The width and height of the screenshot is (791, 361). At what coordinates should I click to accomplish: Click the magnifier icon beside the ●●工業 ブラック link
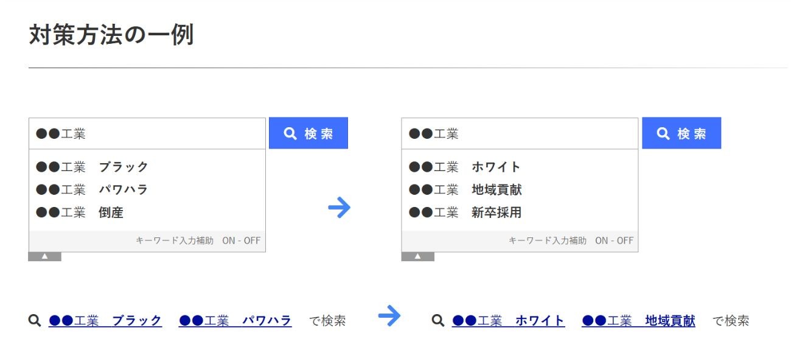point(35,320)
